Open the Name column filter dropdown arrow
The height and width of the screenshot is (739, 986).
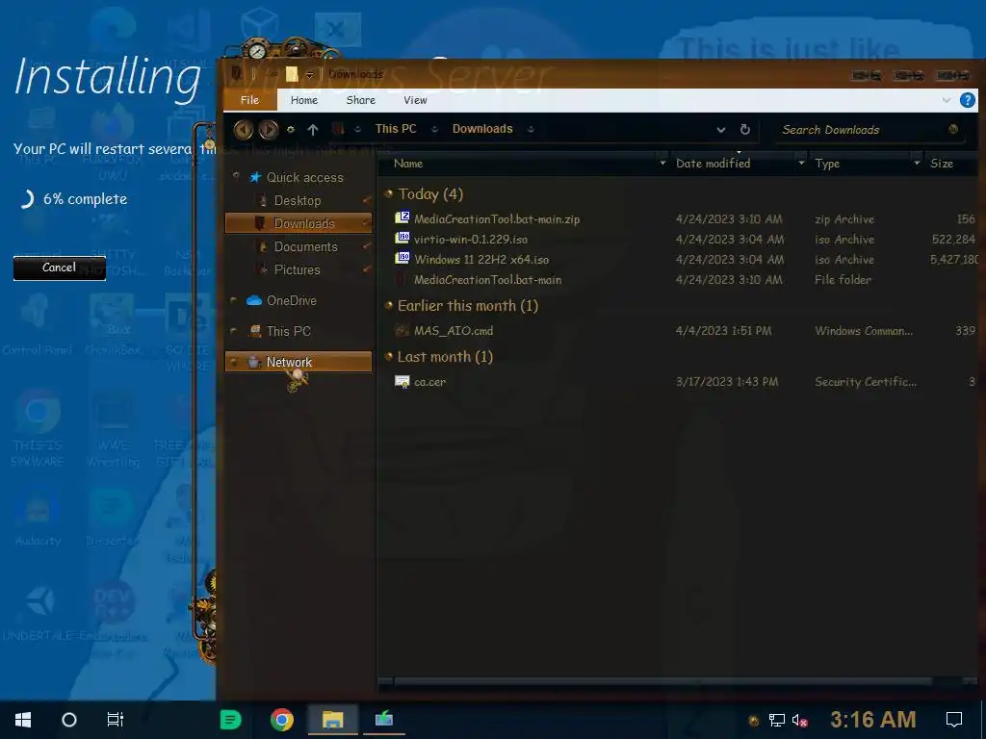point(662,164)
